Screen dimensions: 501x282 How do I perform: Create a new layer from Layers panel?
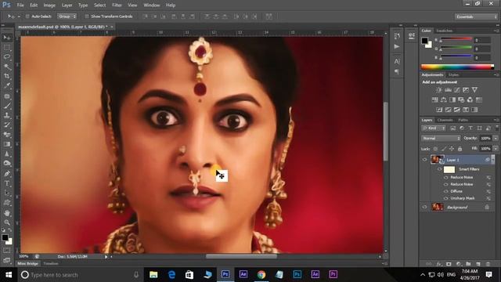pyautogui.click(x=478, y=264)
